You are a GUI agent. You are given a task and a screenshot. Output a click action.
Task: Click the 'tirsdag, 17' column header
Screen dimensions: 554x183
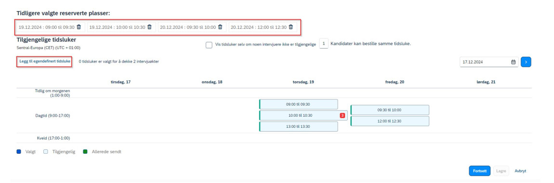[121, 82]
